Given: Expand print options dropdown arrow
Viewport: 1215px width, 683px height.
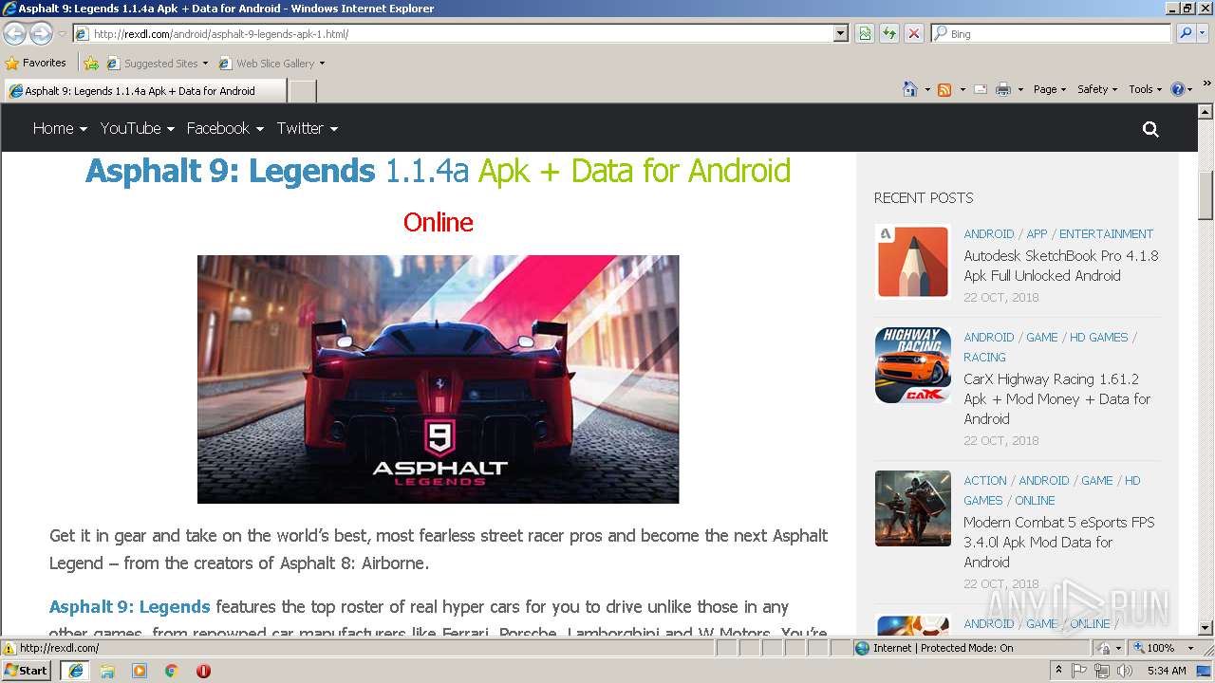Looking at the screenshot, I should click(x=1020, y=90).
